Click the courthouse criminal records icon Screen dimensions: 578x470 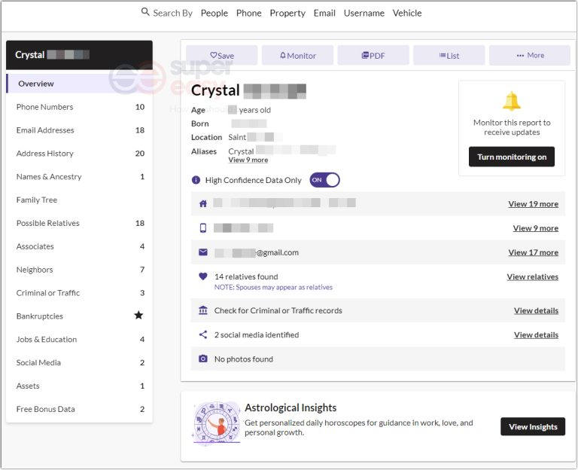click(x=202, y=310)
